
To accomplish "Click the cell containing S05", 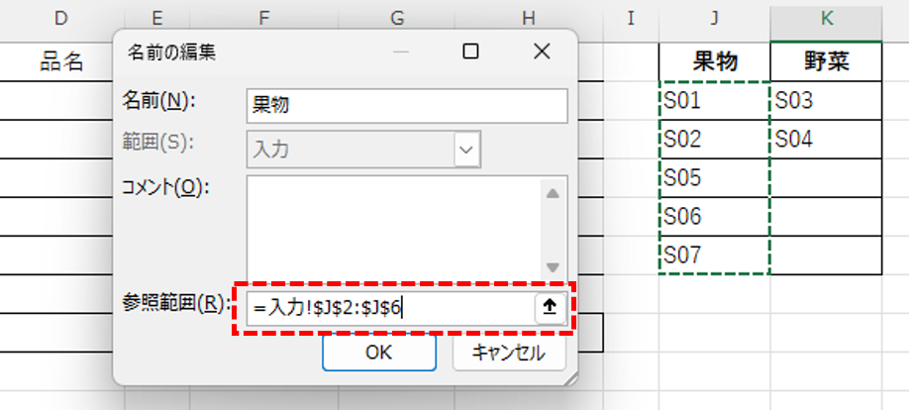I will pyautogui.click(x=715, y=178).
